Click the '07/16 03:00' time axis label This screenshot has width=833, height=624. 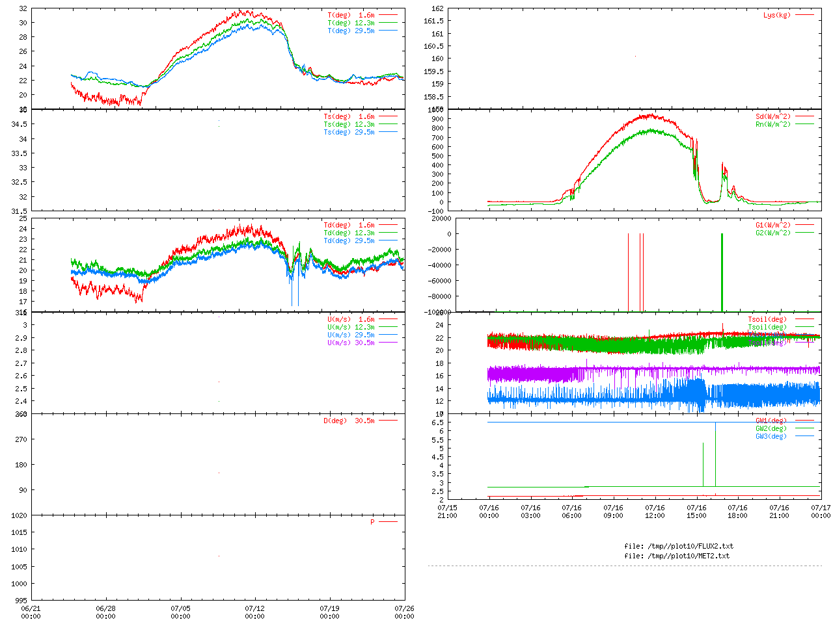pyautogui.click(x=530, y=512)
